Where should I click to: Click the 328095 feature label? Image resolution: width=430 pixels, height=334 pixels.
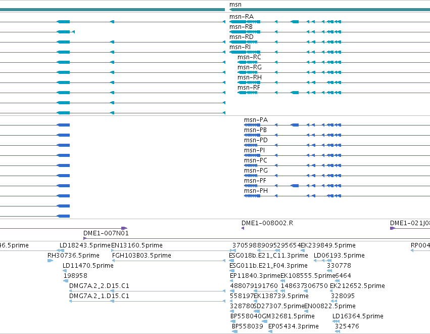(343, 296)
